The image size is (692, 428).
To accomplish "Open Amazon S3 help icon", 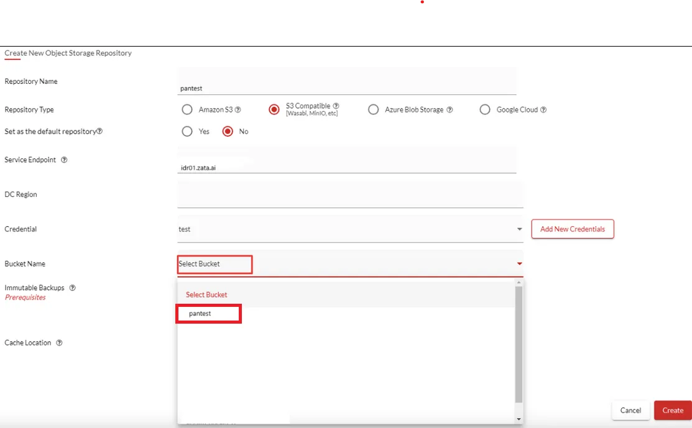I will (238, 110).
